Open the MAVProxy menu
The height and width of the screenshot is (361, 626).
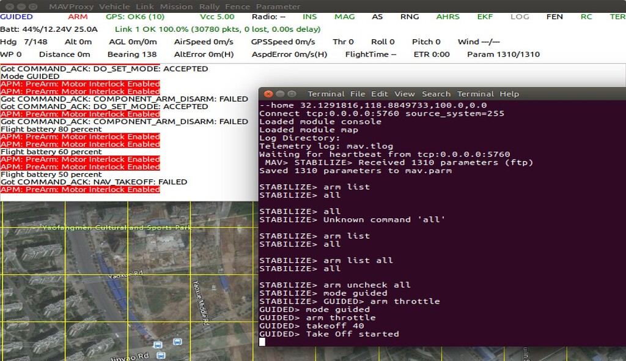[x=72, y=7]
